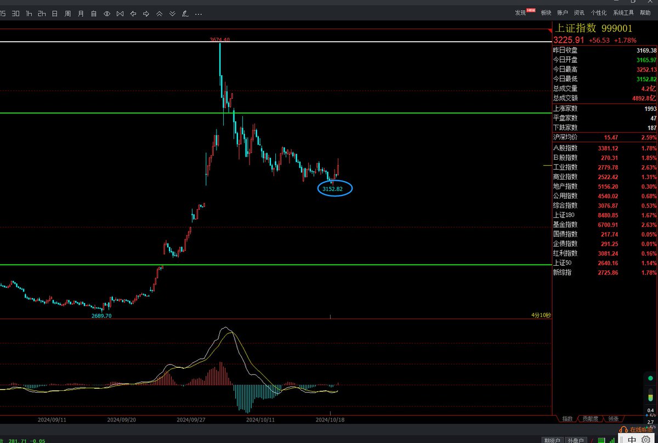Open the more options ellipsis in toolbar
Image resolution: width=658 pixels, height=443 pixels.
pos(198,14)
